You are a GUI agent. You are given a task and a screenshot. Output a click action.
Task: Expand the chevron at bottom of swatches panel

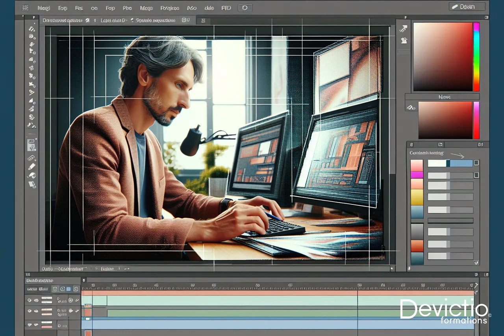(x=476, y=262)
